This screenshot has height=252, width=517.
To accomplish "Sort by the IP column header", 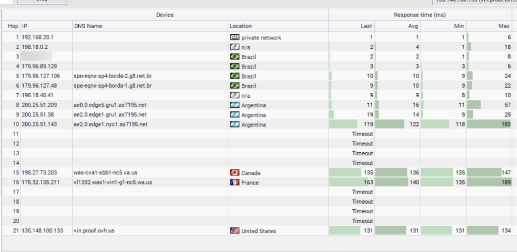I will (46, 26).
